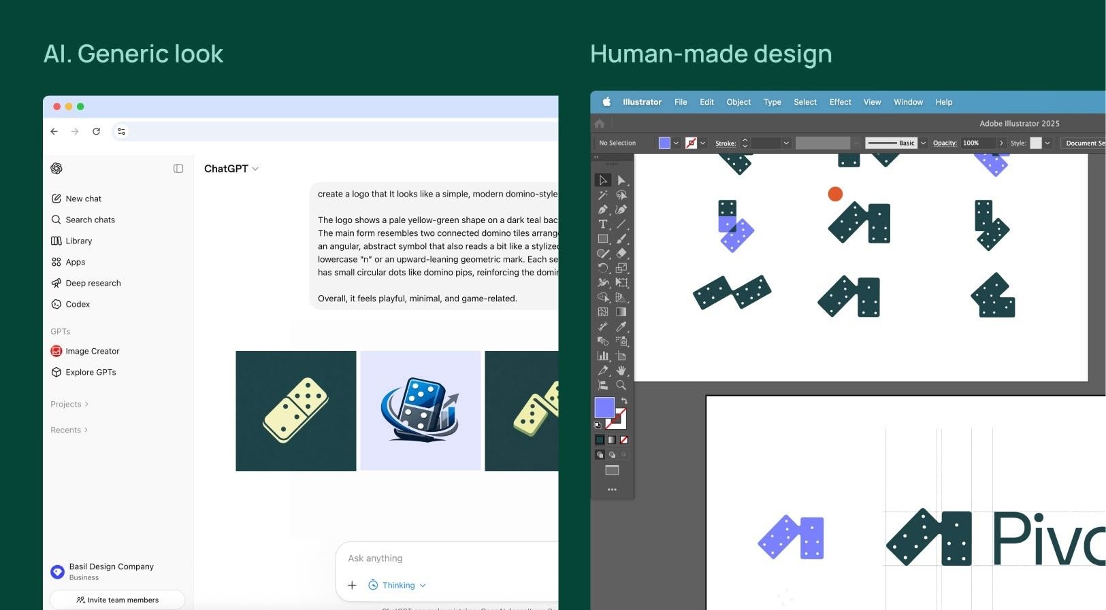
Task: Start a New chat in ChatGPT
Action: (76, 199)
